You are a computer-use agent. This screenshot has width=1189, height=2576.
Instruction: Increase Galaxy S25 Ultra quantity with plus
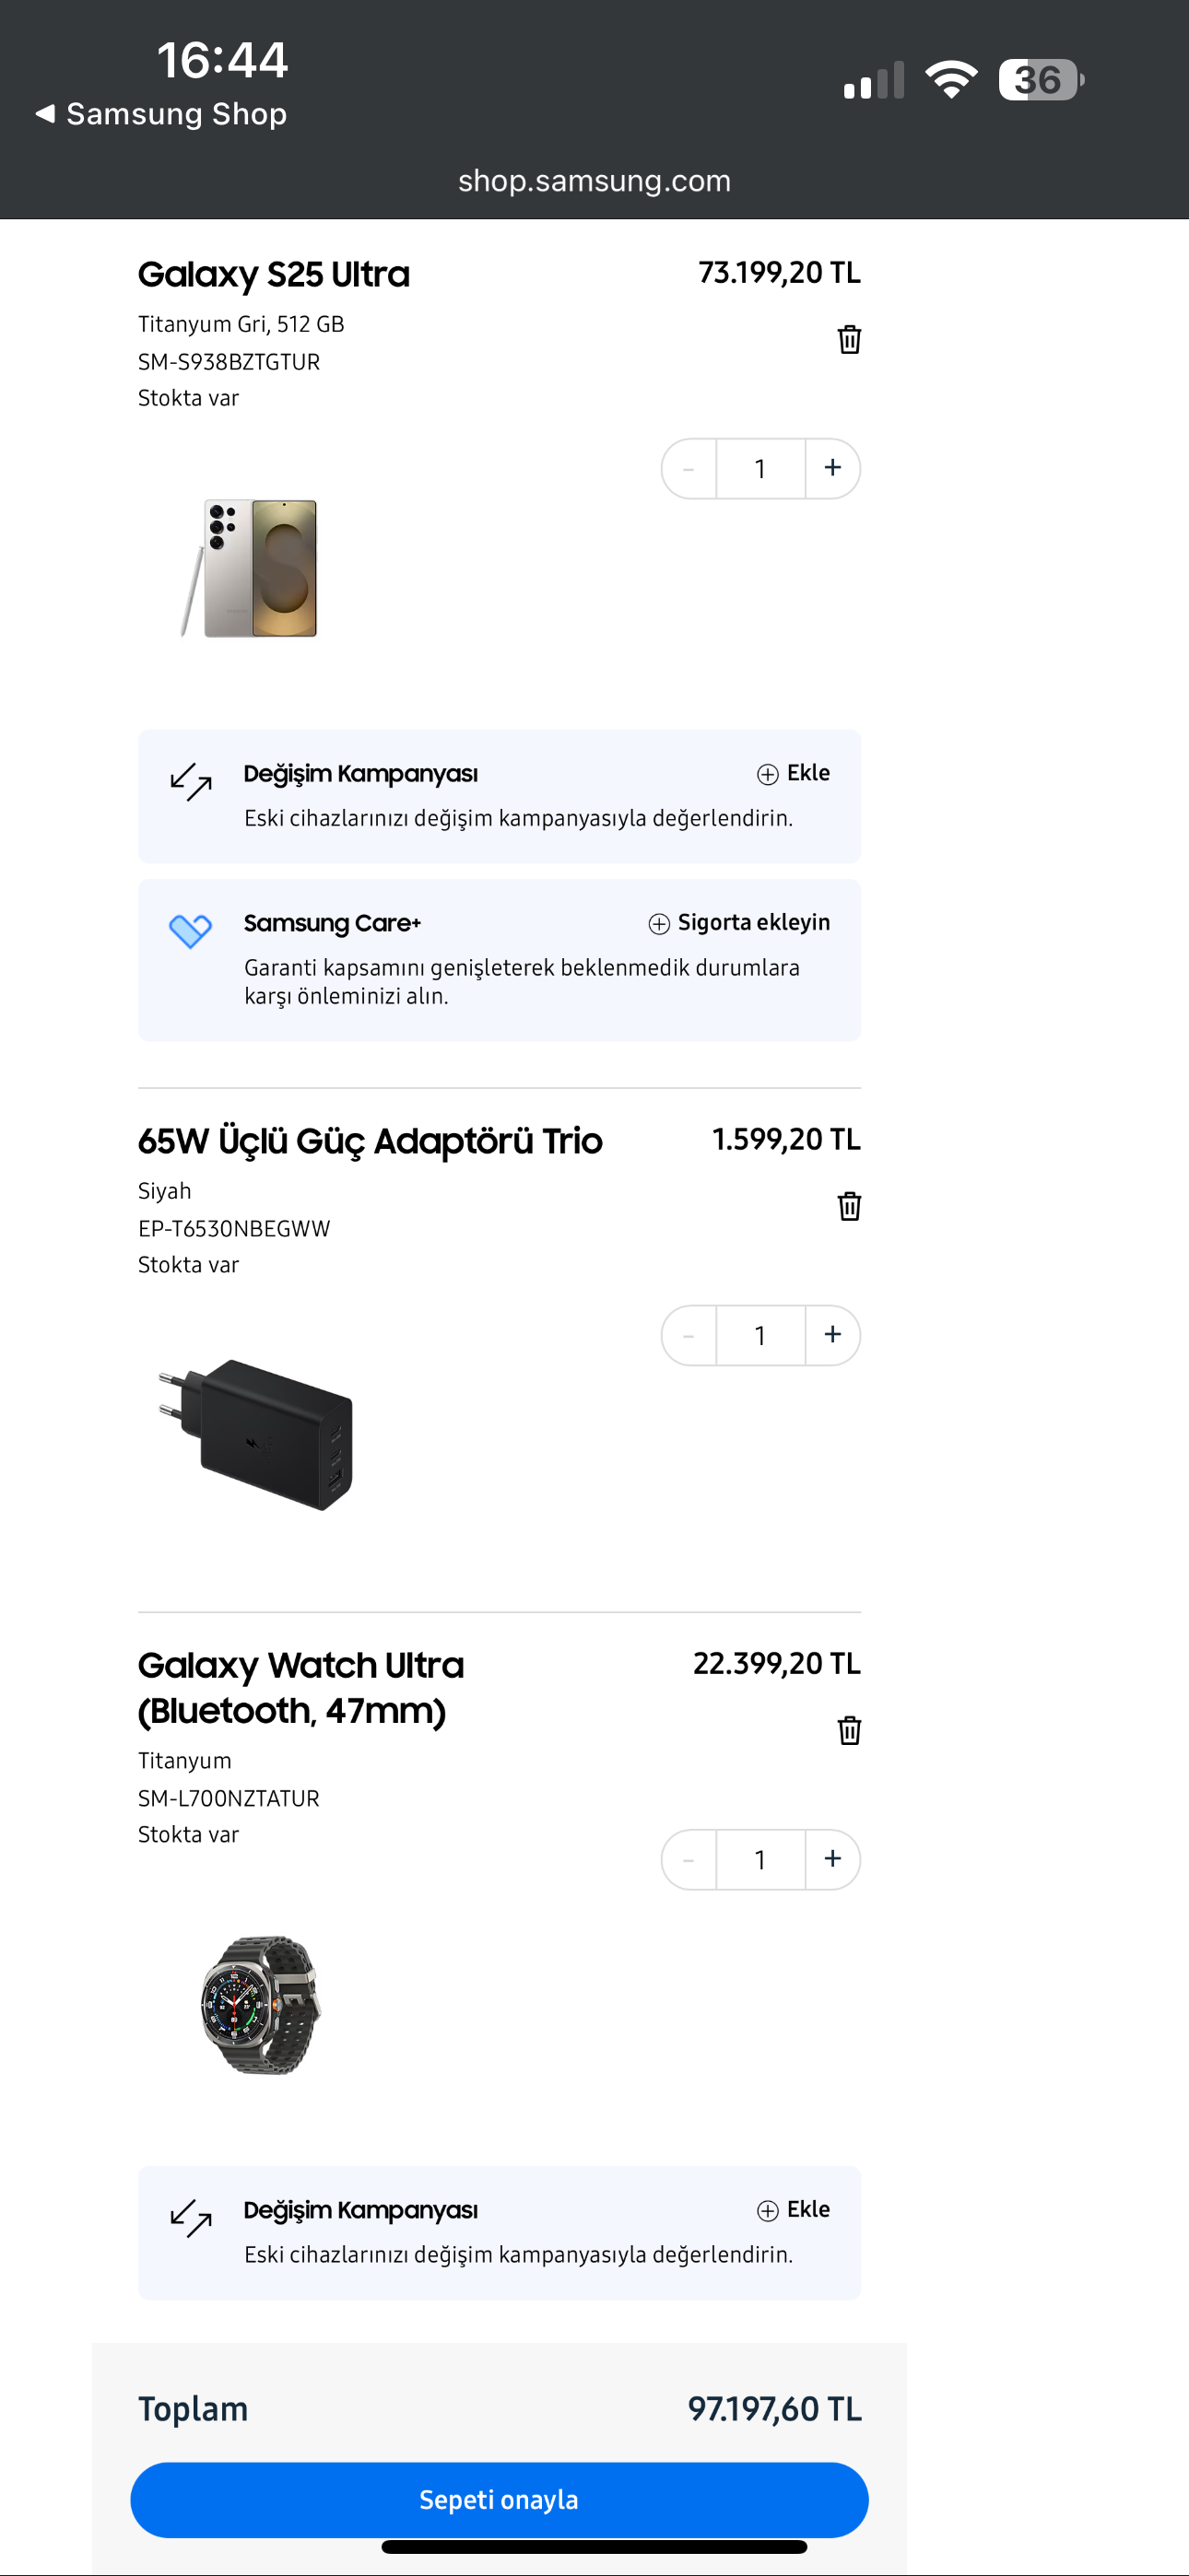831,468
